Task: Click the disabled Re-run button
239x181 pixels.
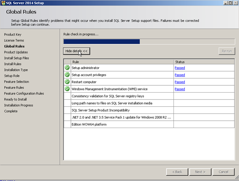Action: (227, 51)
